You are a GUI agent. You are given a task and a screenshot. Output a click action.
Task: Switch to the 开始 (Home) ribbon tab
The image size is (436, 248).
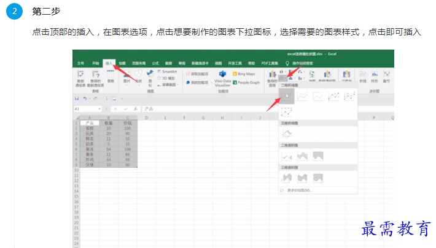pyautogui.click(x=96, y=63)
